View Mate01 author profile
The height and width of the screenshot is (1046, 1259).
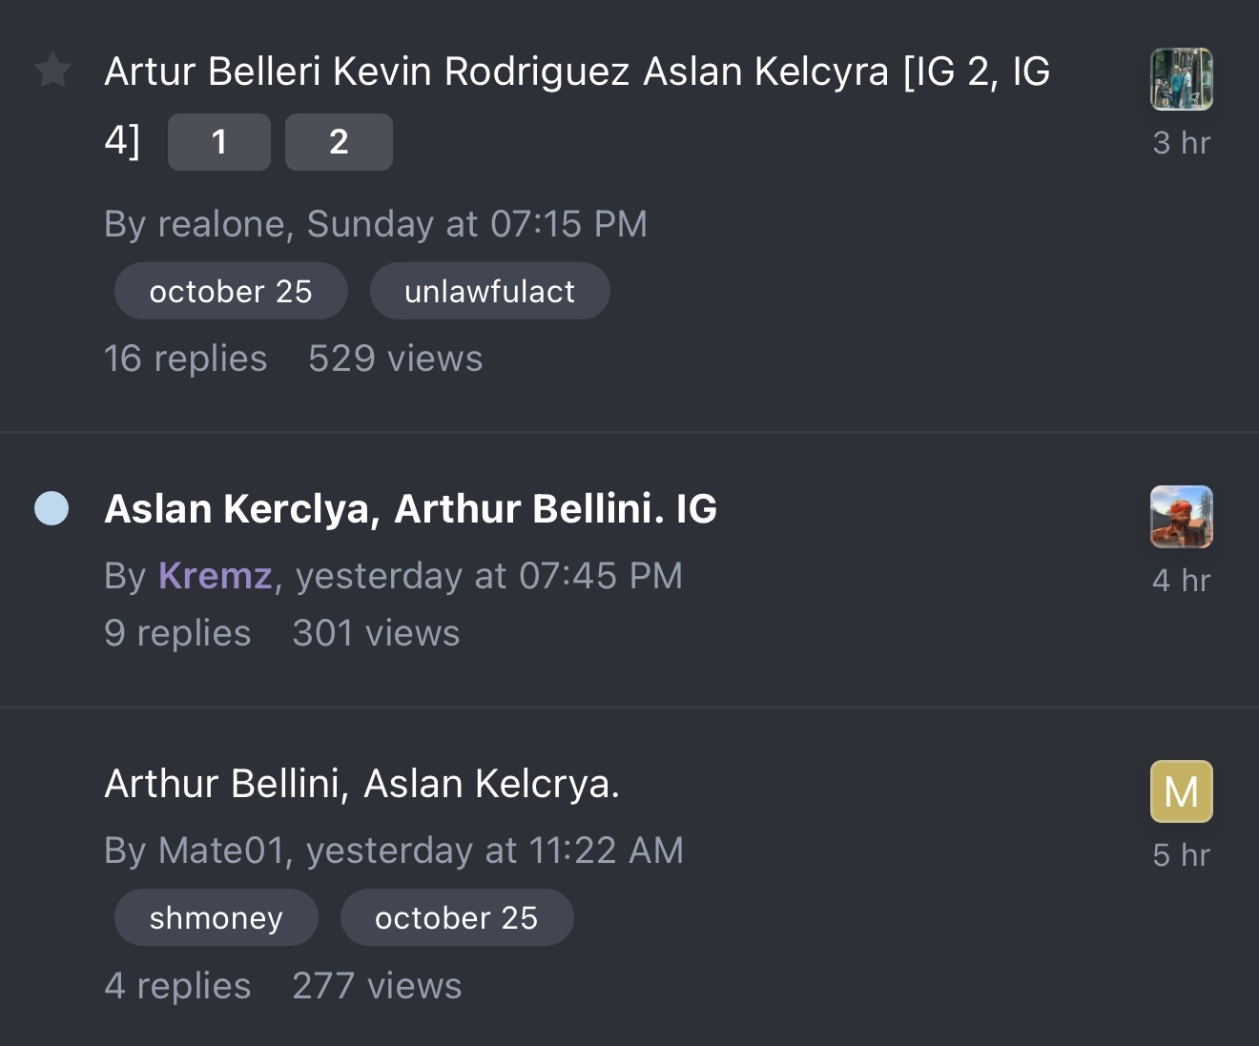click(221, 851)
